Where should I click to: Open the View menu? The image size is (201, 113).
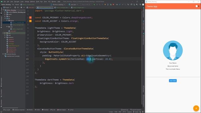tap(12, 2)
